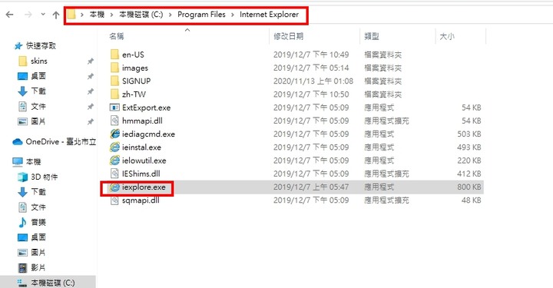Select 本機 in the navigation pane
553x288 pixels.
click(34, 162)
